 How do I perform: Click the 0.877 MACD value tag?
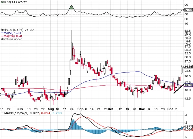coord(188,127)
